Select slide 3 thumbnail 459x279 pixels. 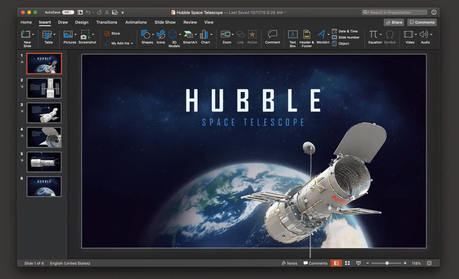44,113
